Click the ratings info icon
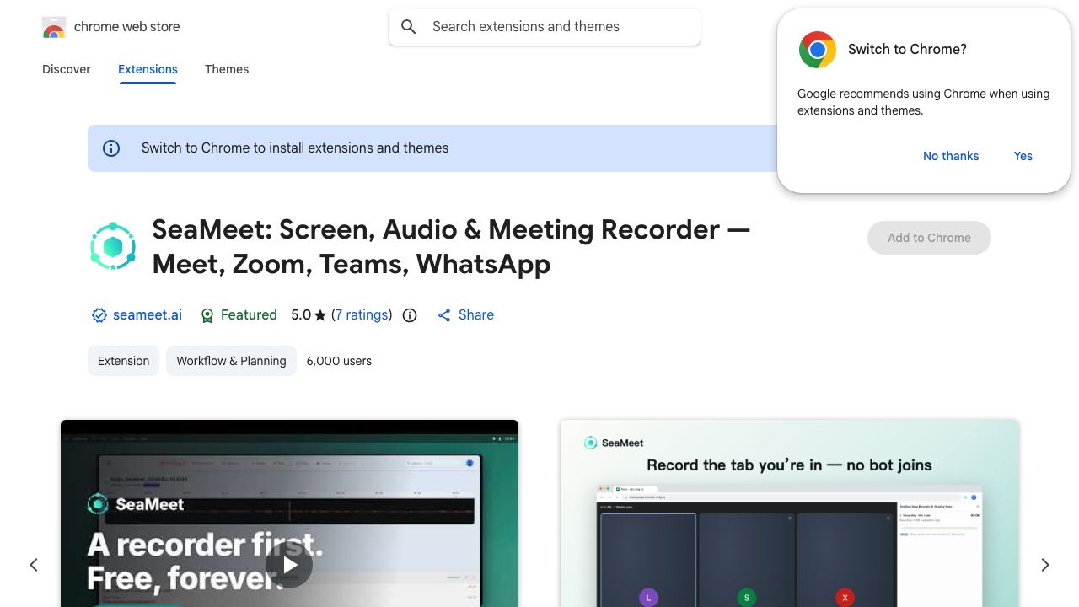 410,315
